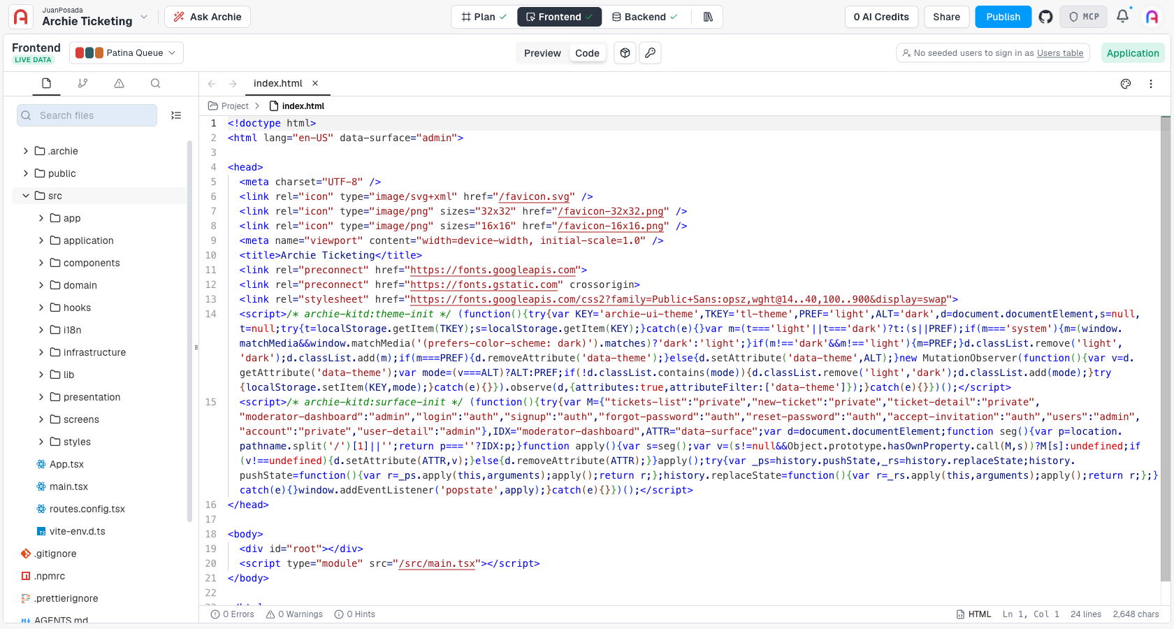Select the Frontend tab
Image resolution: width=1174 pixels, height=629 pixels.
pyautogui.click(x=559, y=17)
